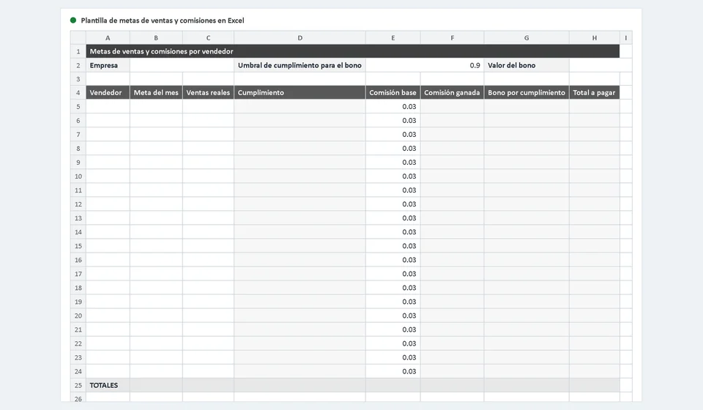The height and width of the screenshot is (410, 703).
Task: Click the 0.03 commission cell in row 5
Action: coord(393,106)
